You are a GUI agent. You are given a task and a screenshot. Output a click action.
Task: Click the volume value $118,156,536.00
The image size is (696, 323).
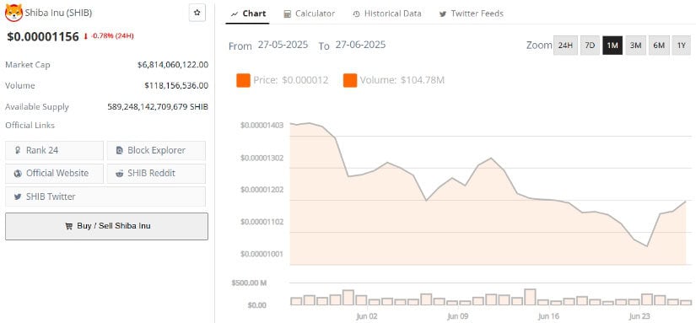pyautogui.click(x=176, y=86)
